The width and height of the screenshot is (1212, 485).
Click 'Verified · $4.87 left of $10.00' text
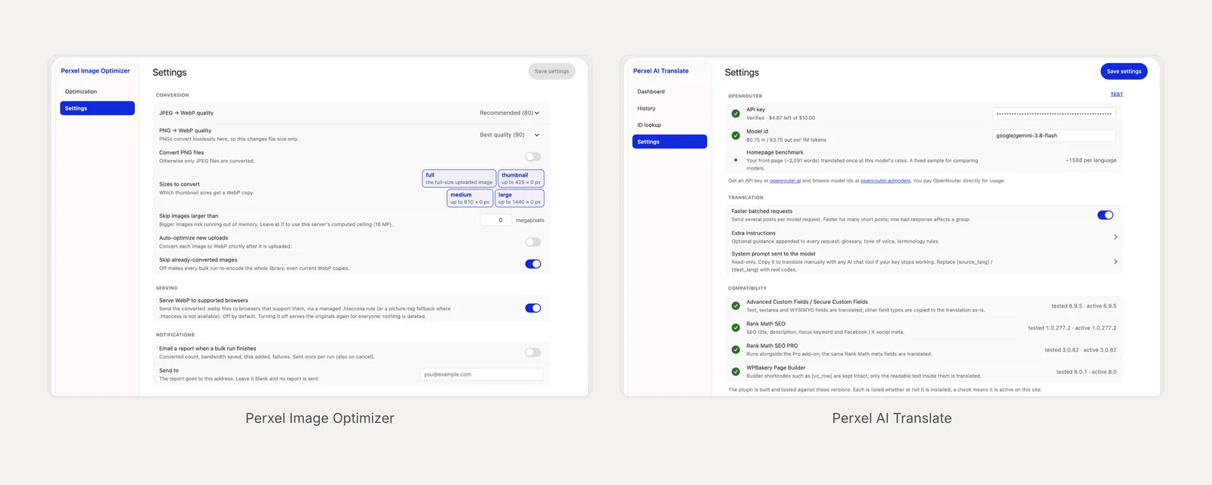(x=780, y=117)
